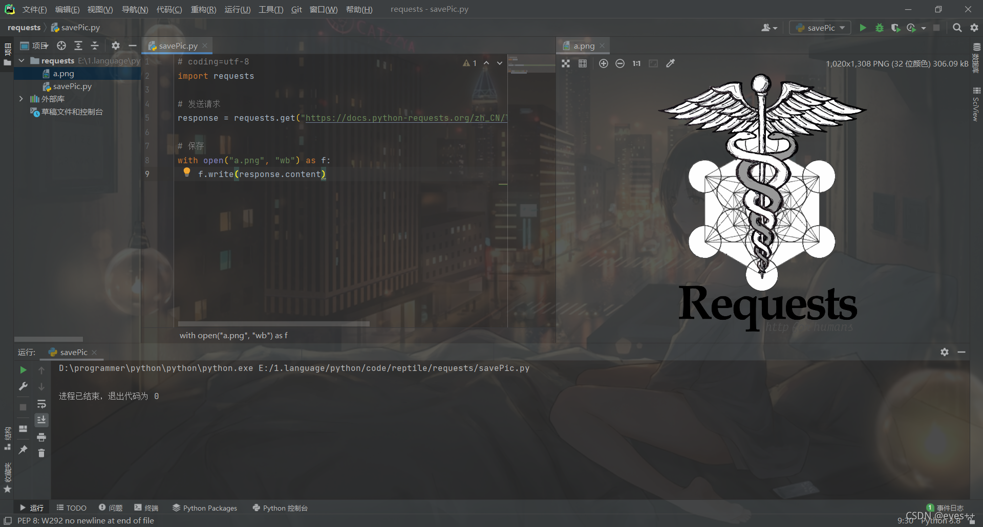Zoom out on a.png image

click(620, 63)
